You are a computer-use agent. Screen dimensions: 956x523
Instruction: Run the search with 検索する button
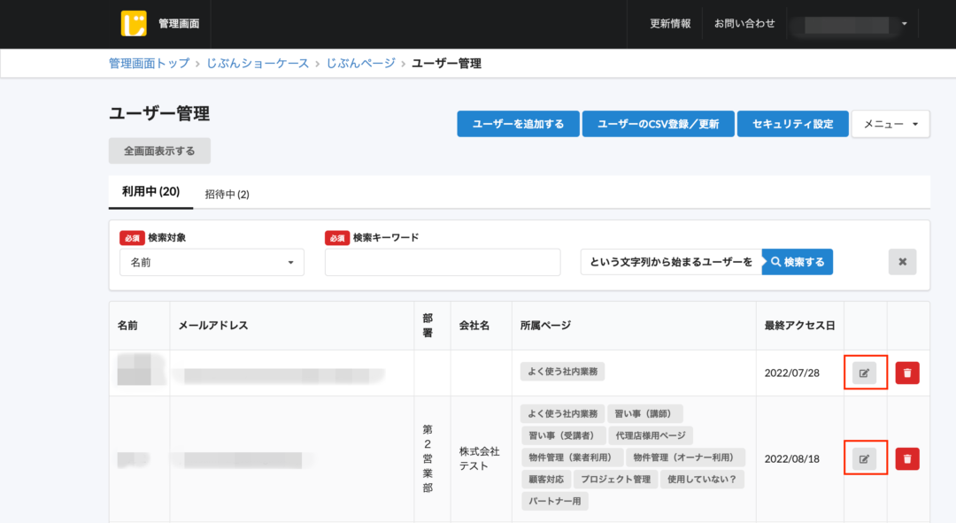796,261
